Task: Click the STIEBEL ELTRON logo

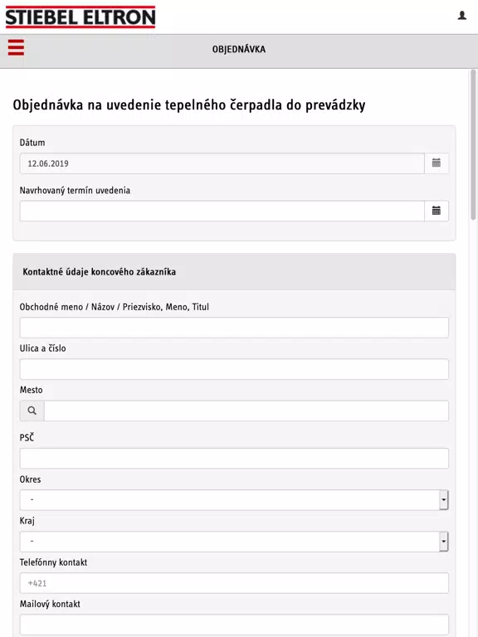Action: (80, 17)
